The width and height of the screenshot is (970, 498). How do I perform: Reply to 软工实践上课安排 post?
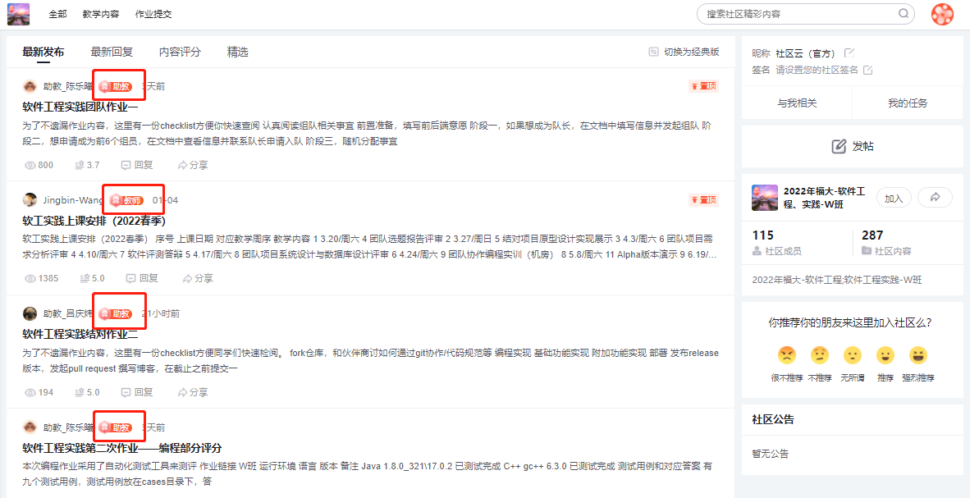tap(142, 278)
